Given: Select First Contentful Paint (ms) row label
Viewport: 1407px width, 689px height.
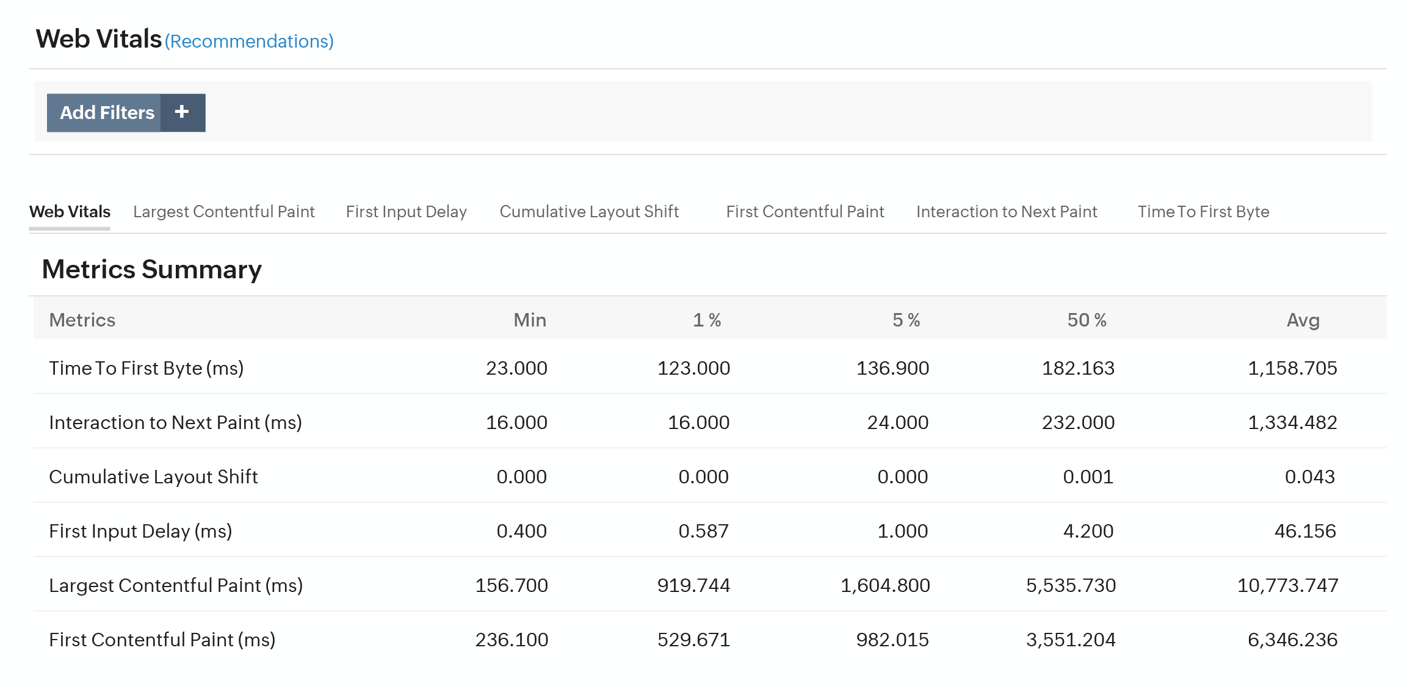Looking at the screenshot, I should (162, 640).
